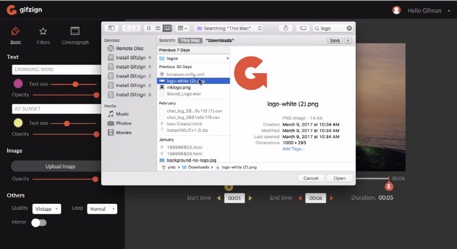The image size is (457, 249).
Task: Add search criteria with plus button
Action: point(348,41)
